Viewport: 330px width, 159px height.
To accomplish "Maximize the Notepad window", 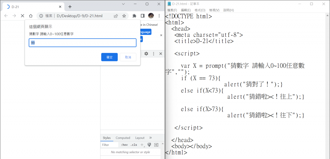I will tap(312, 4).
